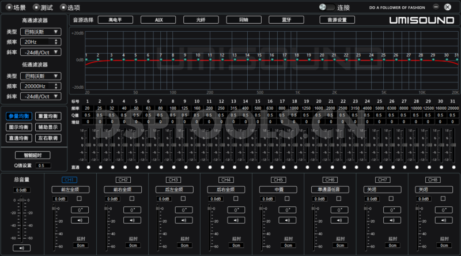Screen dimensions: 461x256
Task: Mute the master volume speaker button
Action: coord(21,248)
